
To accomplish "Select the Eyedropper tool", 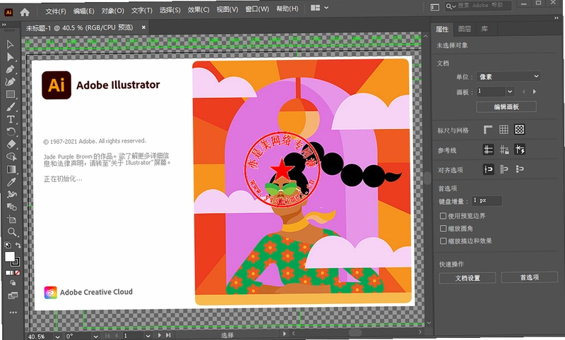I will point(11,182).
